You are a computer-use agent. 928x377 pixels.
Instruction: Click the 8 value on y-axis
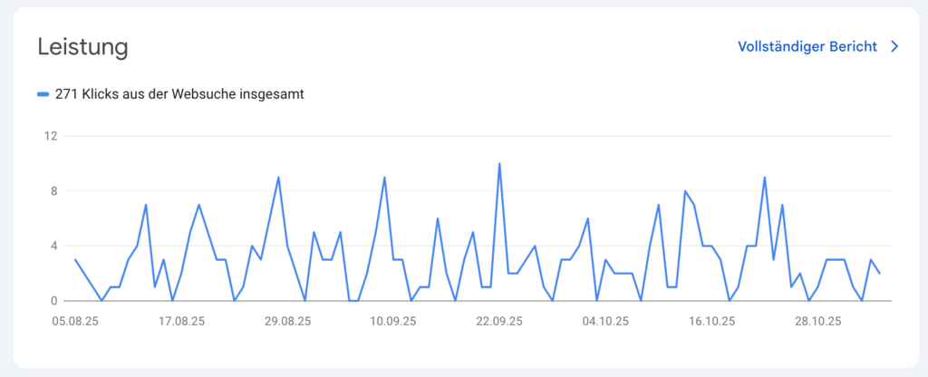pyautogui.click(x=53, y=191)
